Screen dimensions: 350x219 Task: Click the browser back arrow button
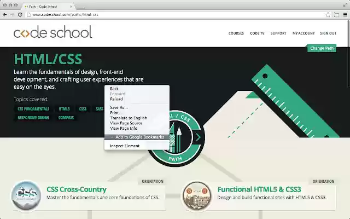(x=5, y=15)
